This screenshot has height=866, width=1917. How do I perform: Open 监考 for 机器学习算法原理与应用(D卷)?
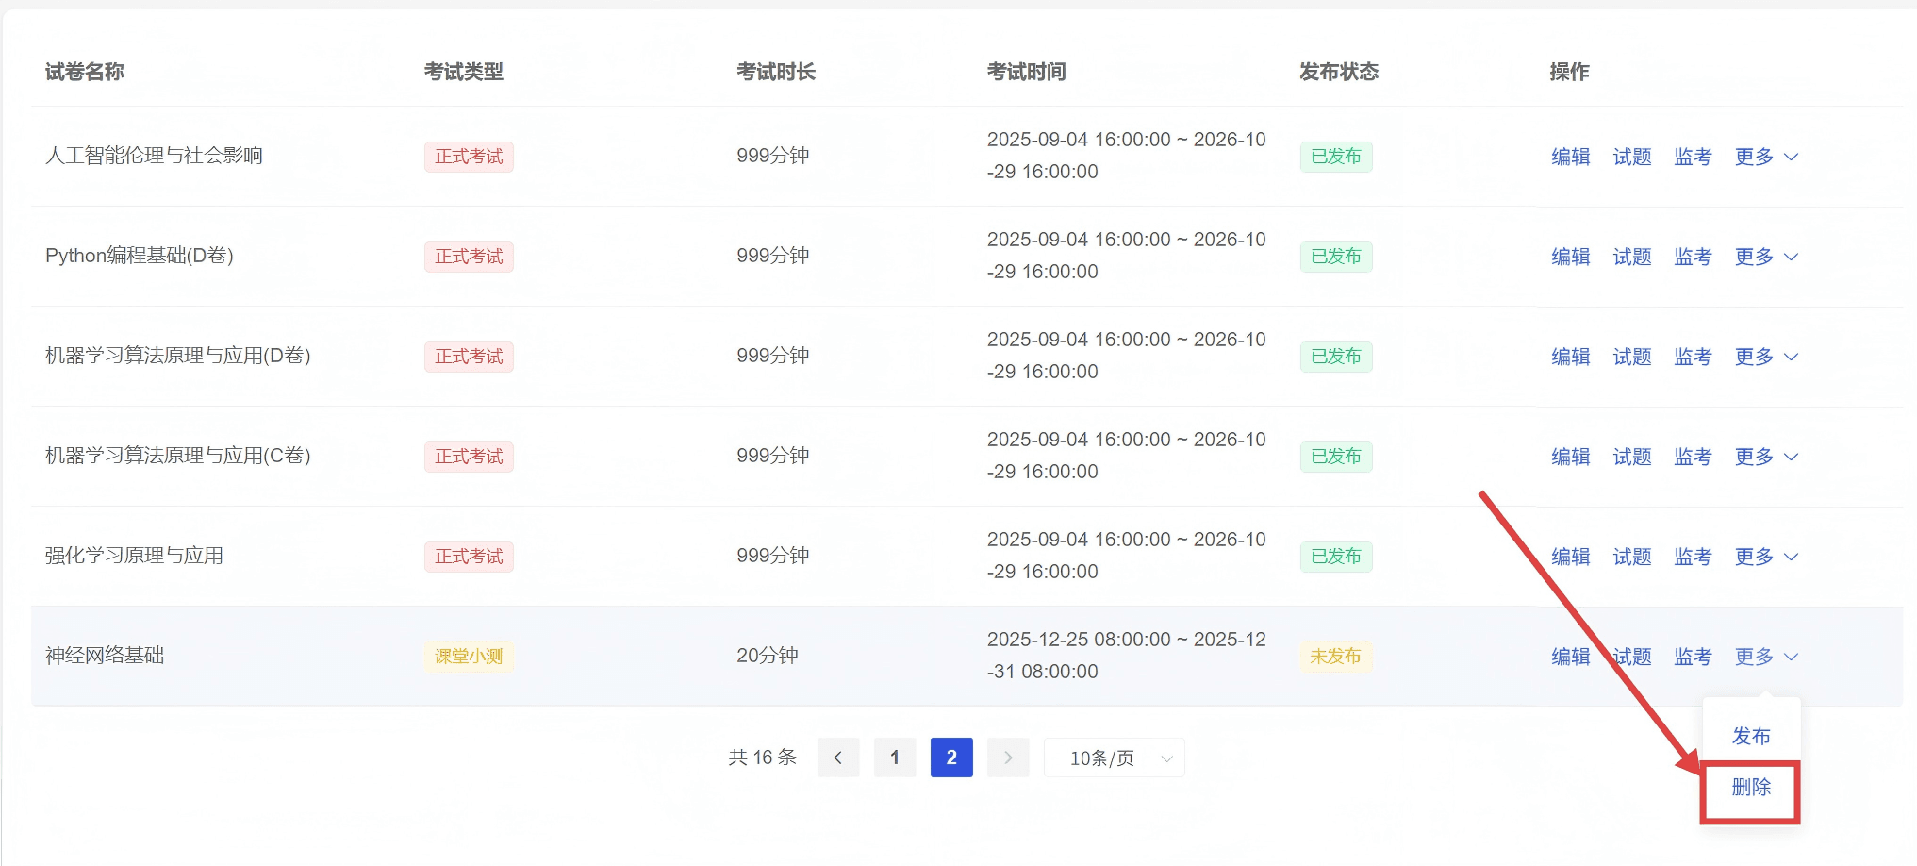[1693, 357]
